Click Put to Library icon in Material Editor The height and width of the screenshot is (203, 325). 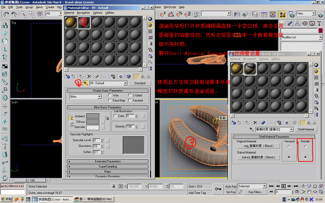pos(113,77)
